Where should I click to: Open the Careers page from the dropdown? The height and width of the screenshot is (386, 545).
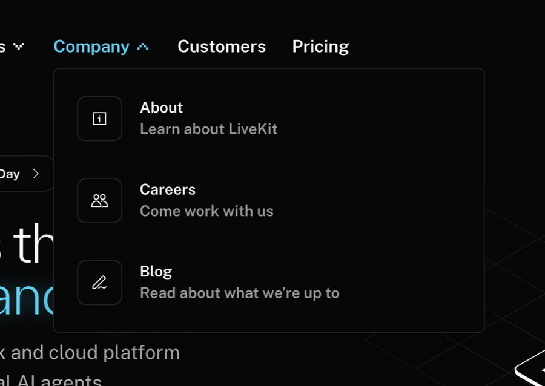168,189
